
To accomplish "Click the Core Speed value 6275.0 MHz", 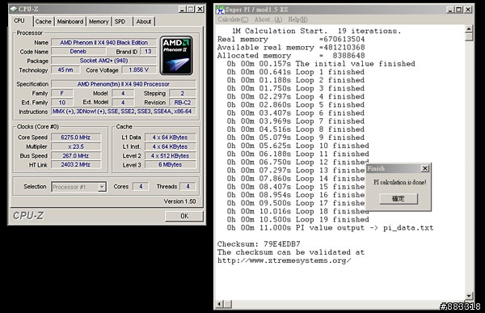I will (x=76, y=137).
